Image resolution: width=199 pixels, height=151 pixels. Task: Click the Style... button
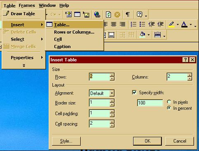coord(66,141)
